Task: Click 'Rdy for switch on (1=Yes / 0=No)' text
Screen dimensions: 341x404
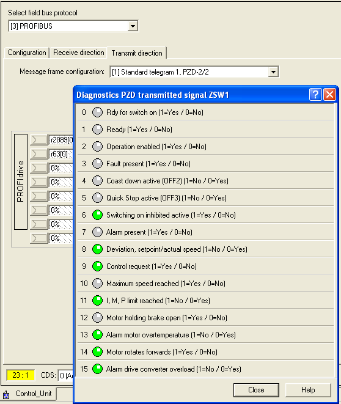Action: [x=155, y=112]
